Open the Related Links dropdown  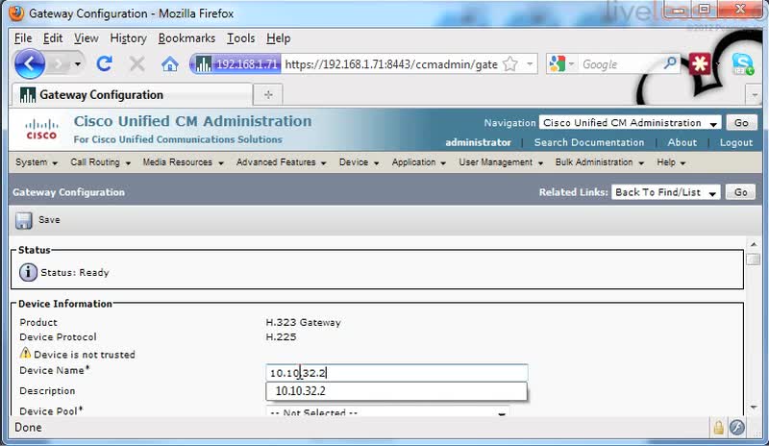pyautogui.click(x=666, y=192)
